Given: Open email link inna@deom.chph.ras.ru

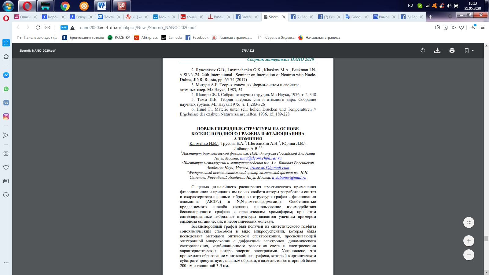Looking at the screenshot, I should 261,158.
